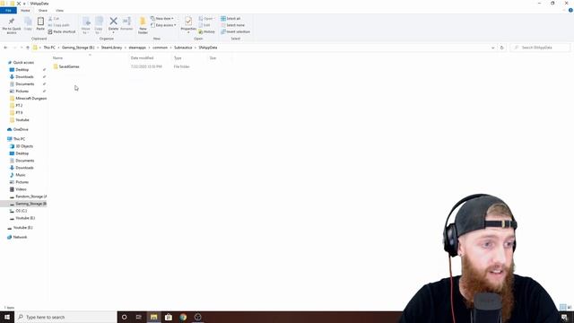The height and width of the screenshot is (323, 574).
Task: Open file History from the ribbon
Action: coord(207,32)
